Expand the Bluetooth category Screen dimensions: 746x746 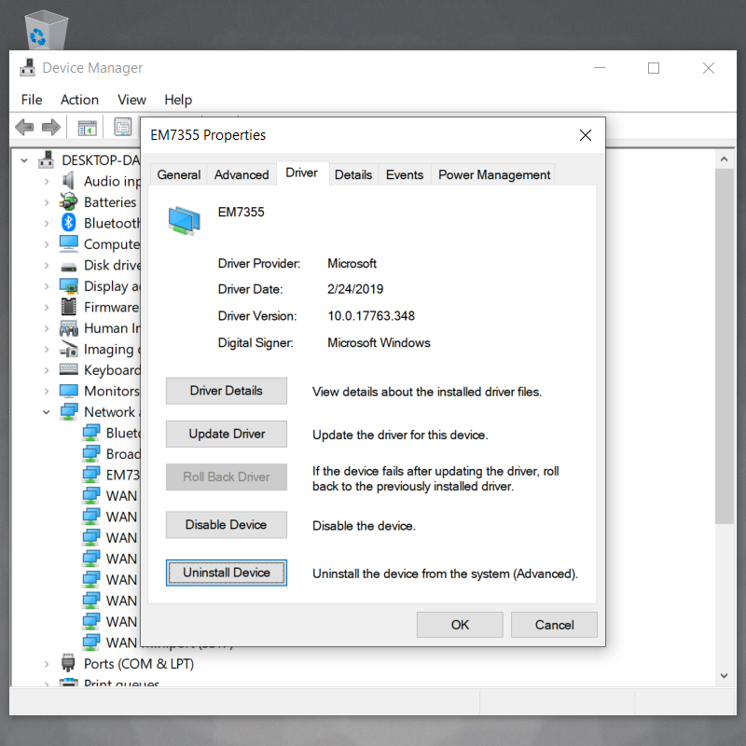click(x=46, y=223)
